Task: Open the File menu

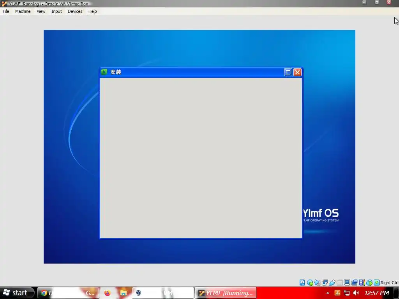Action: point(6,11)
